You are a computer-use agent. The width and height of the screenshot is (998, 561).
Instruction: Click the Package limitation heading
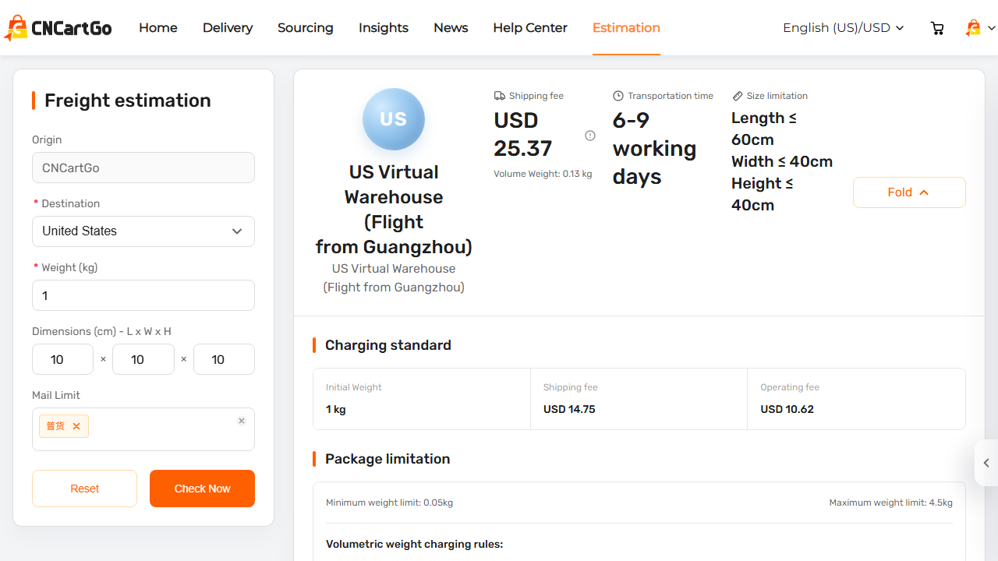pyautogui.click(x=388, y=459)
